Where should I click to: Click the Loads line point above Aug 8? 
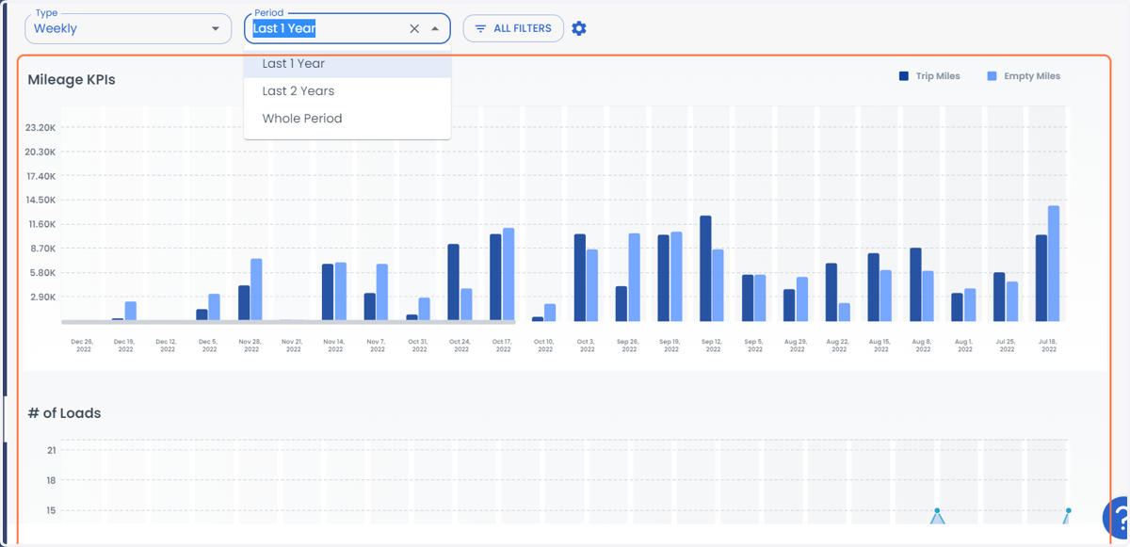coord(937,511)
